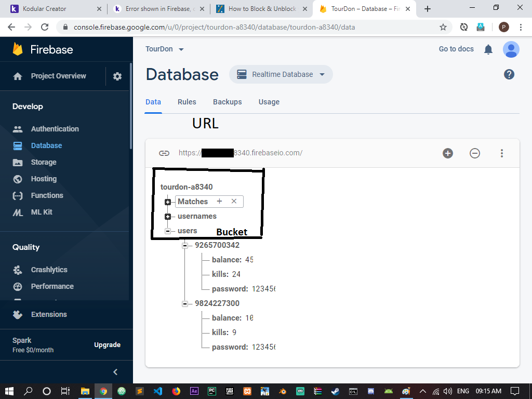This screenshot has width=532, height=399.
Task: Open a new browser tab
Action: coord(428,9)
